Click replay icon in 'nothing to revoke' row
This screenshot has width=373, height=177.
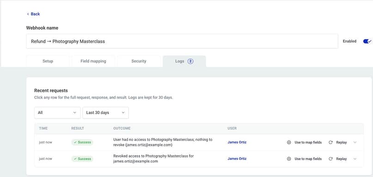tap(330, 142)
